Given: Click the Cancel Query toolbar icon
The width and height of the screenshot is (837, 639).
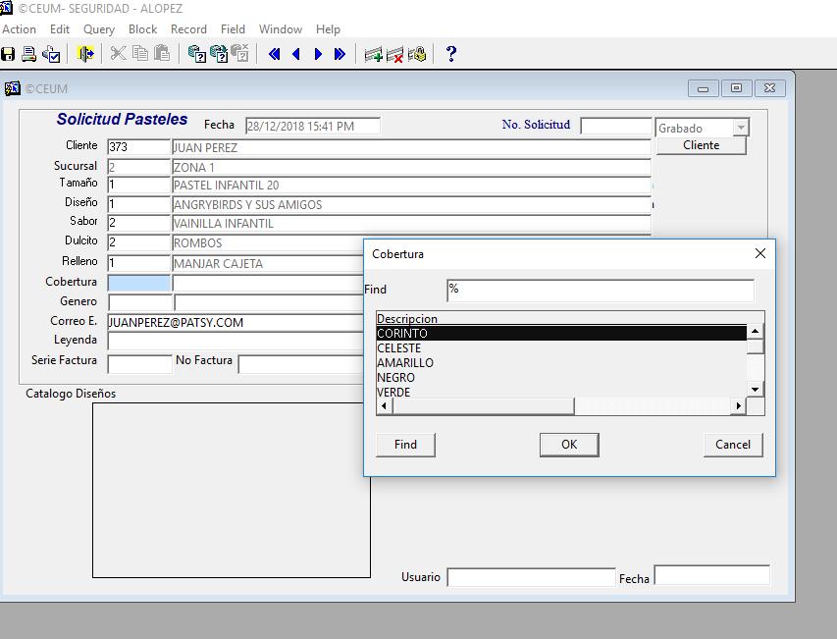Looking at the screenshot, I should (239, 53).
